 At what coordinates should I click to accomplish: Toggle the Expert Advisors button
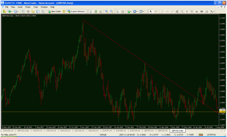76,12
